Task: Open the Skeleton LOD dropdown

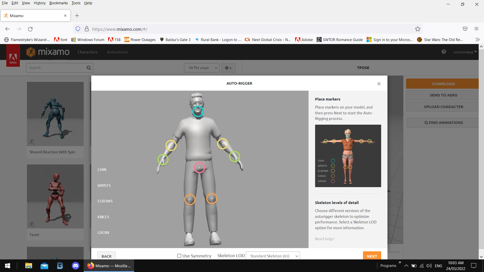Action: click(273, 256)
